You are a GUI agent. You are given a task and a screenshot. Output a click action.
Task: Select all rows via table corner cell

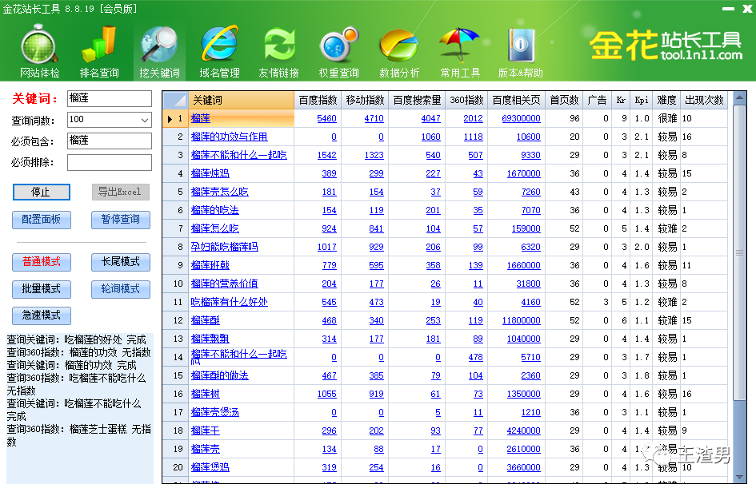click(x=175, y=100)
